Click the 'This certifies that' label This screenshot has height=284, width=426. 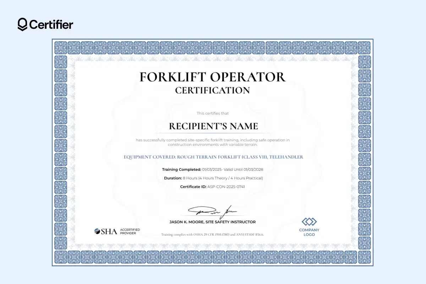click(212, 113)
